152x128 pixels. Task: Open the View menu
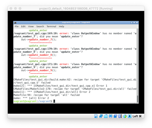pyautogui.click(x=31, y=26)
